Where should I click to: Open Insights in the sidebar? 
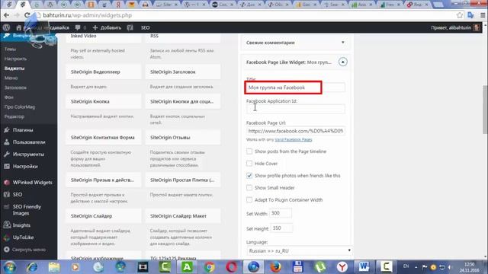[x=21, y=225]
